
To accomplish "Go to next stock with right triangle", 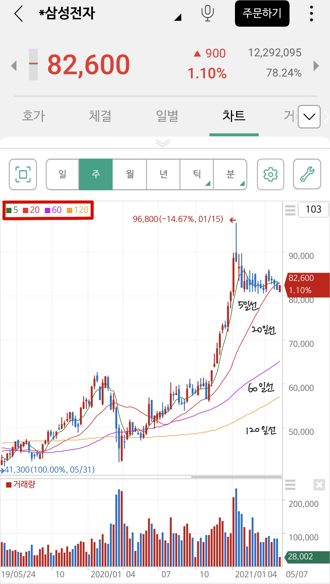I will tap(316, 66).
